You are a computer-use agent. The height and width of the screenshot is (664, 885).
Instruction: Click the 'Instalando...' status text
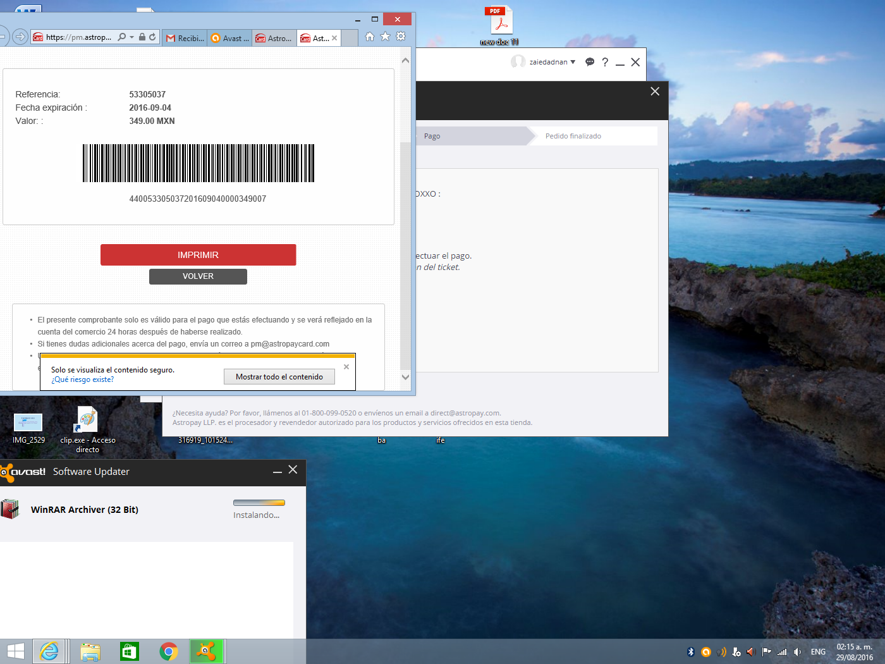click(x=256, y=515)
